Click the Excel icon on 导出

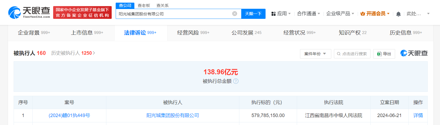pyautogui.click(x=379, y=54)
